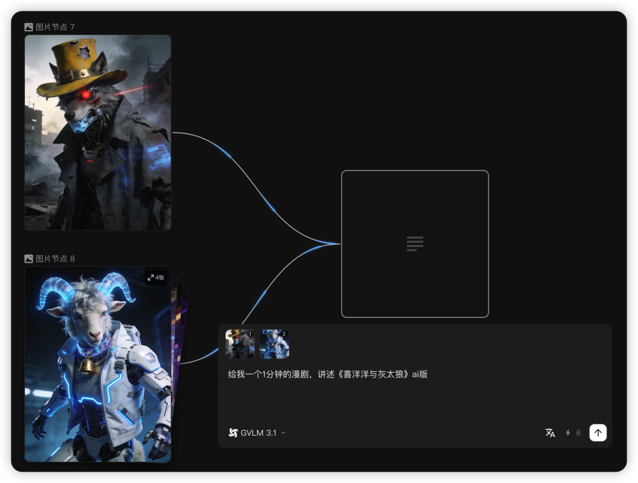Click the 图片节点 8 label

[55, 259]
